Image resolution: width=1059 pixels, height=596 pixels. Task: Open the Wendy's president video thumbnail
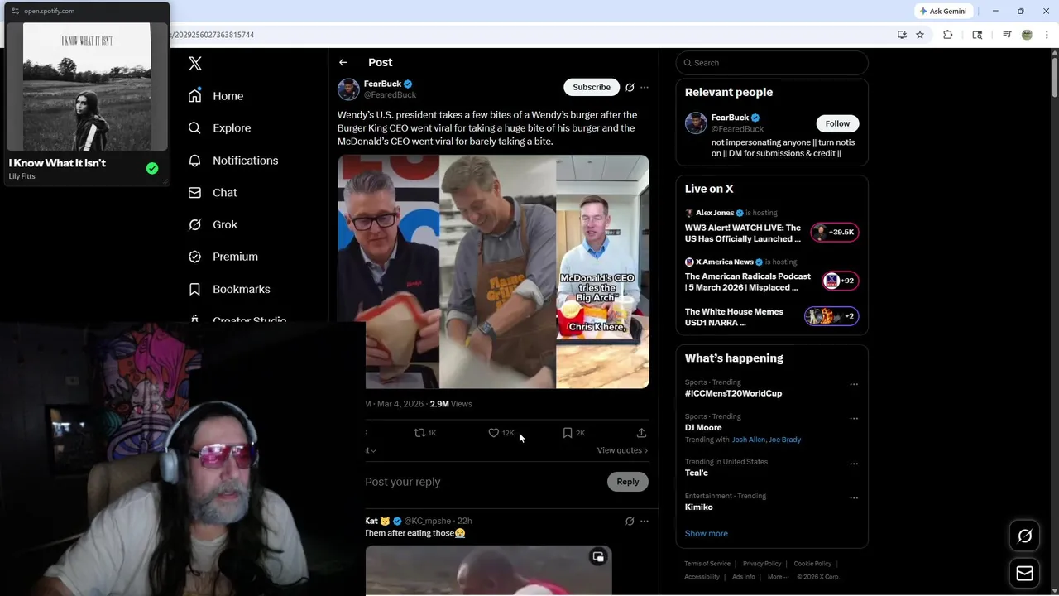[x=388, y=272]
